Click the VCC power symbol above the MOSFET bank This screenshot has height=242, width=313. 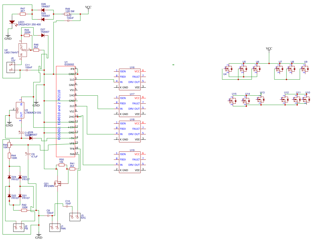click(x=269, y=49)
